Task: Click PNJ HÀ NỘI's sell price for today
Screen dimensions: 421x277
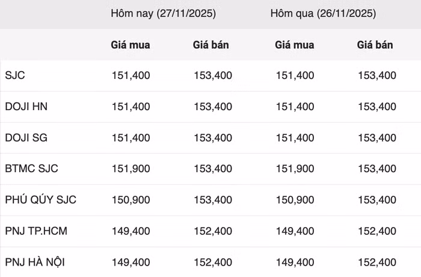Action: (x=213, y=262)
